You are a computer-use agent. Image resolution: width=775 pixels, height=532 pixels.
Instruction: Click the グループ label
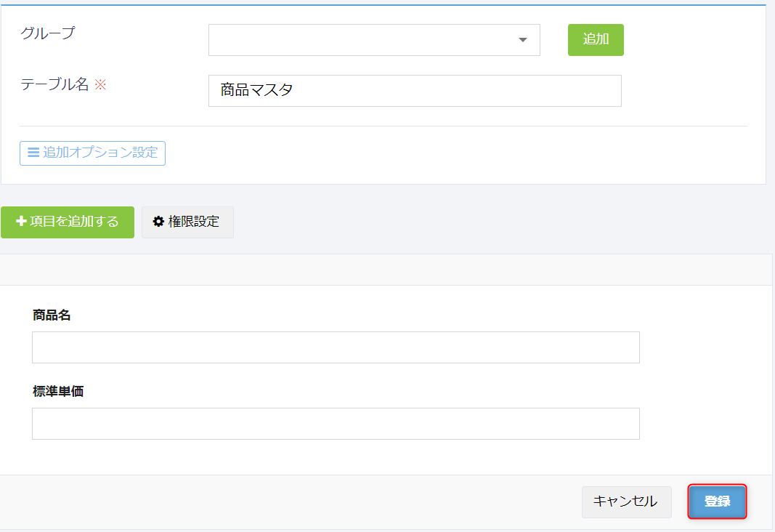[48, 33]
